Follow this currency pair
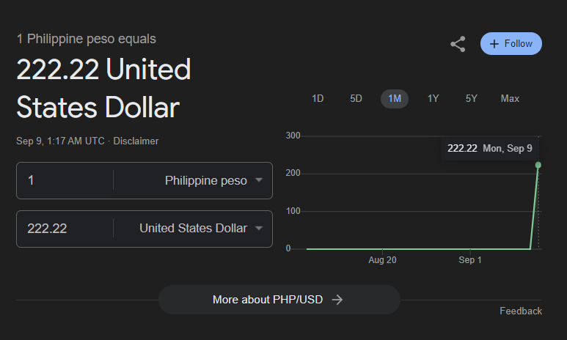The width and height of the screenshot is (567, 340). (511, 44)
